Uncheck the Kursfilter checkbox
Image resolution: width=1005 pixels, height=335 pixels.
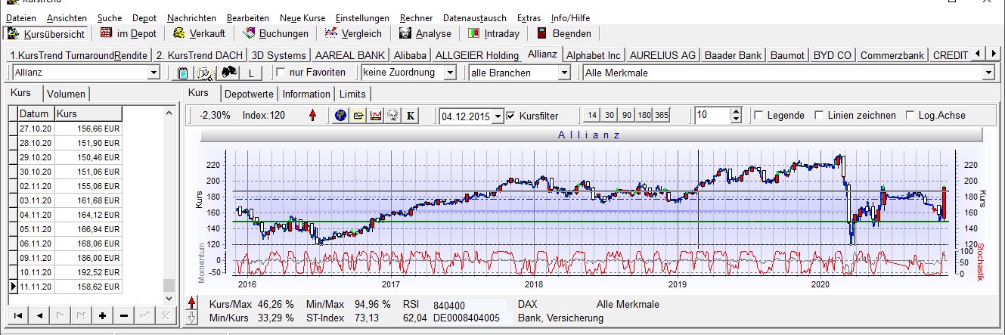pyautogui.click(x=511, y=116)
